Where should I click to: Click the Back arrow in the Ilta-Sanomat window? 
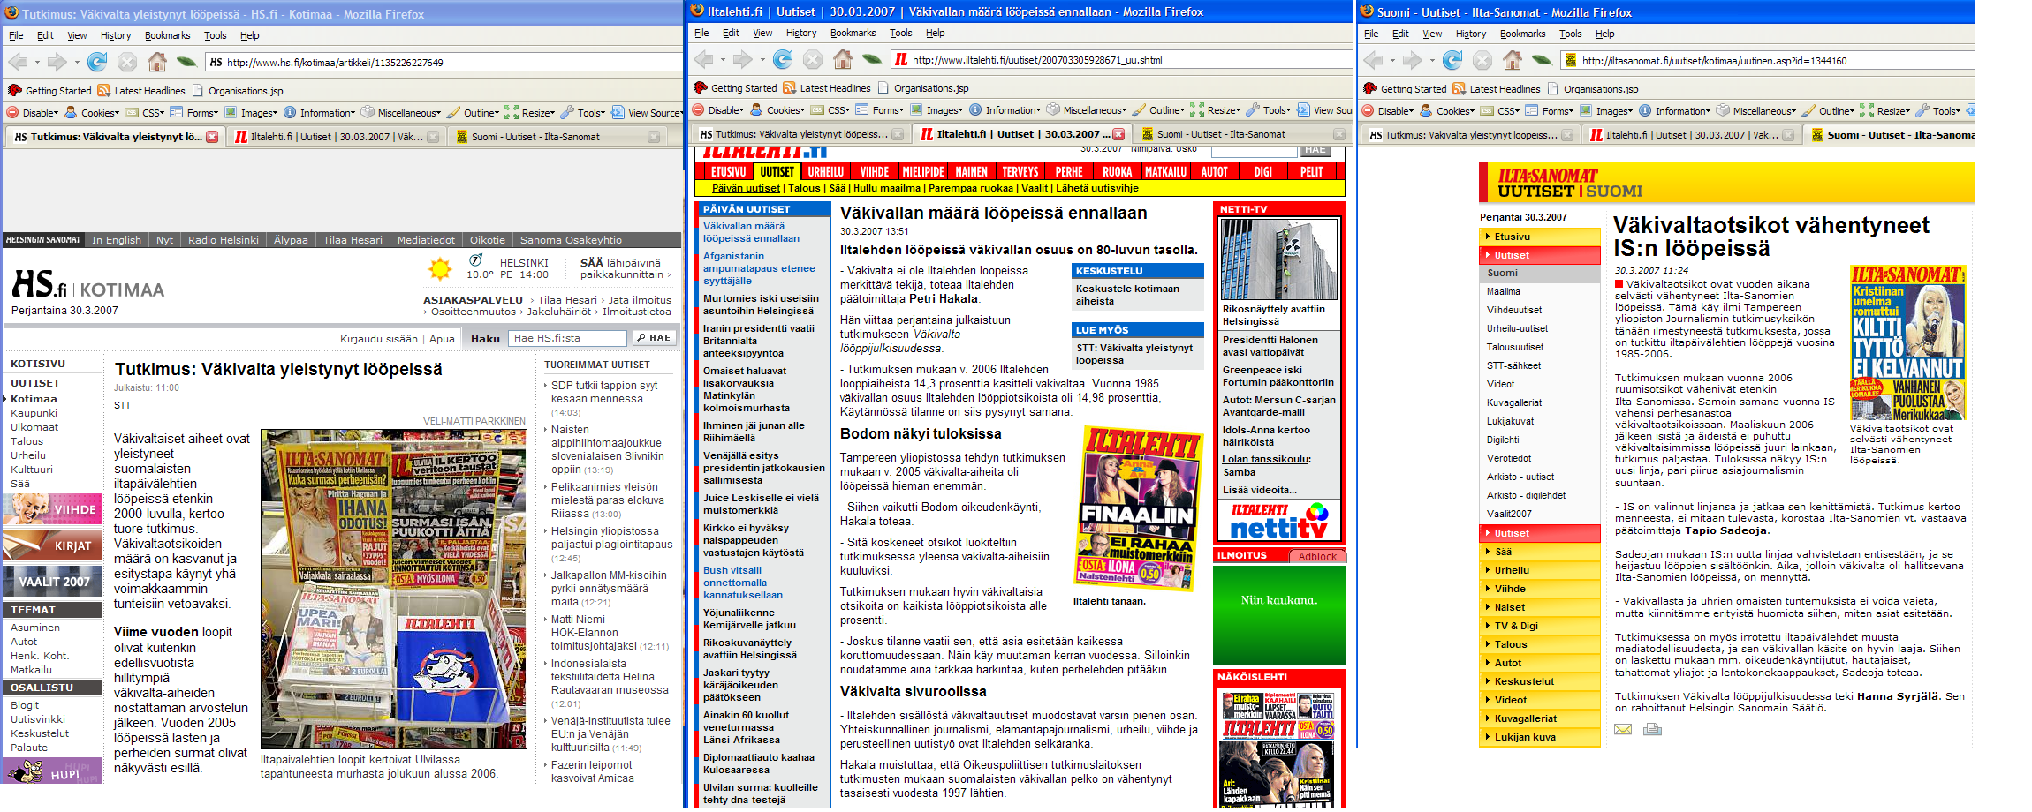(x=1374, y=60)
